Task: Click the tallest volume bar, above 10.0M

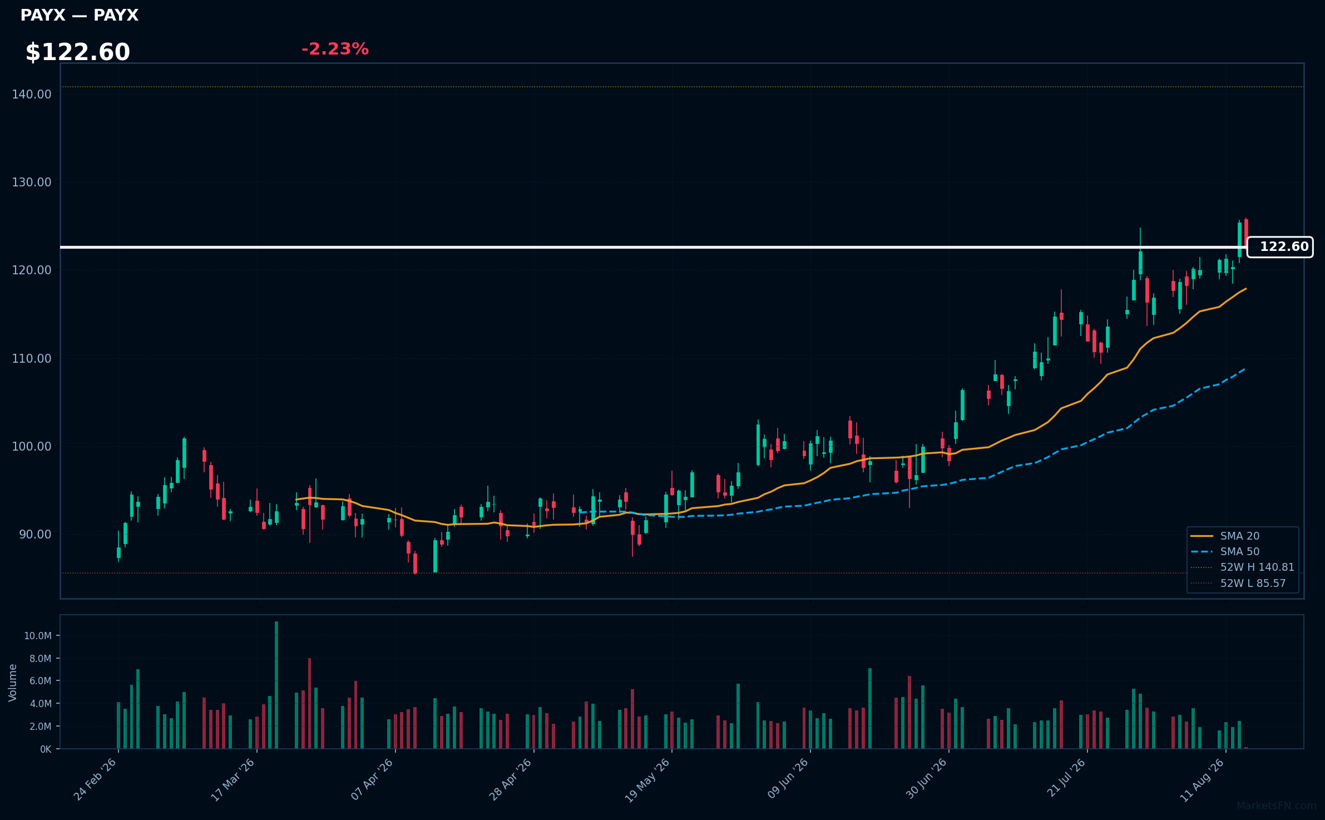Action: 276,685
